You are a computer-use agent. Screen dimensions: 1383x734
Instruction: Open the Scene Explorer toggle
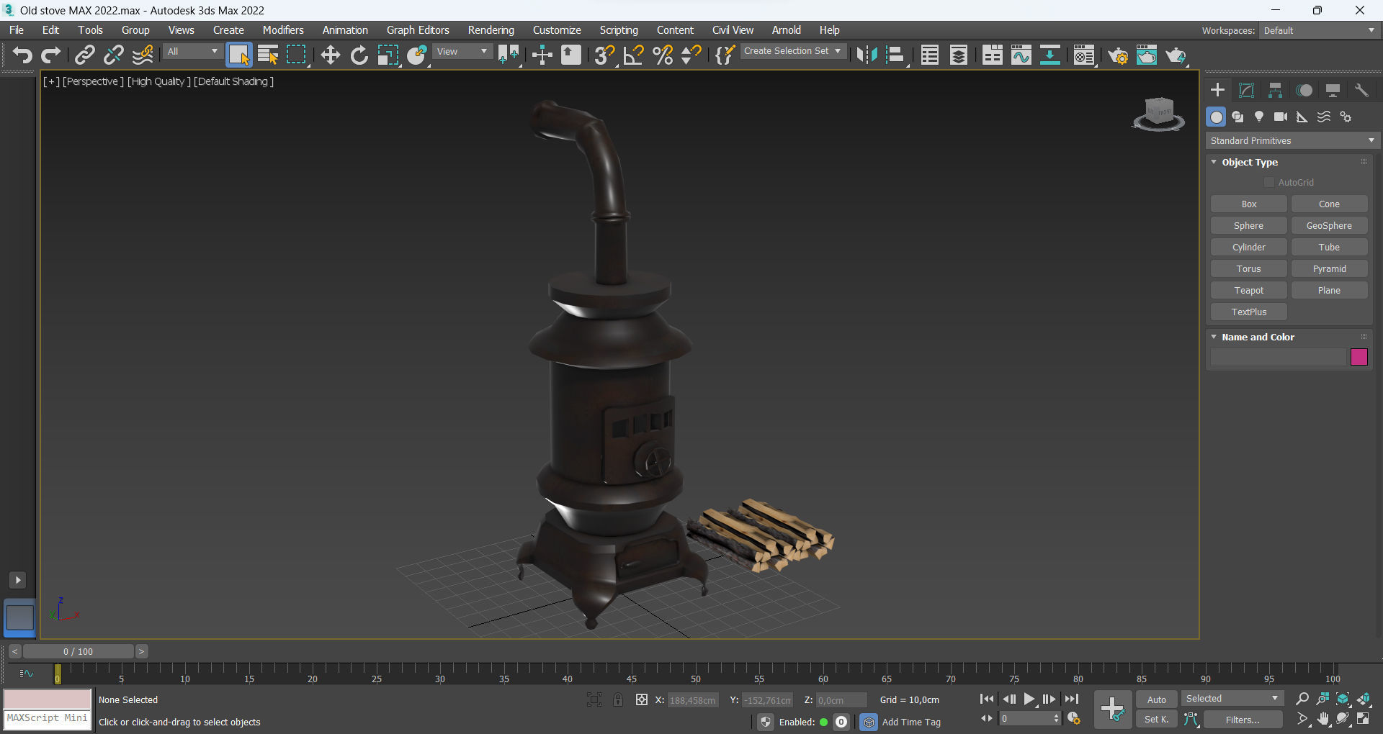coord(930,55)
